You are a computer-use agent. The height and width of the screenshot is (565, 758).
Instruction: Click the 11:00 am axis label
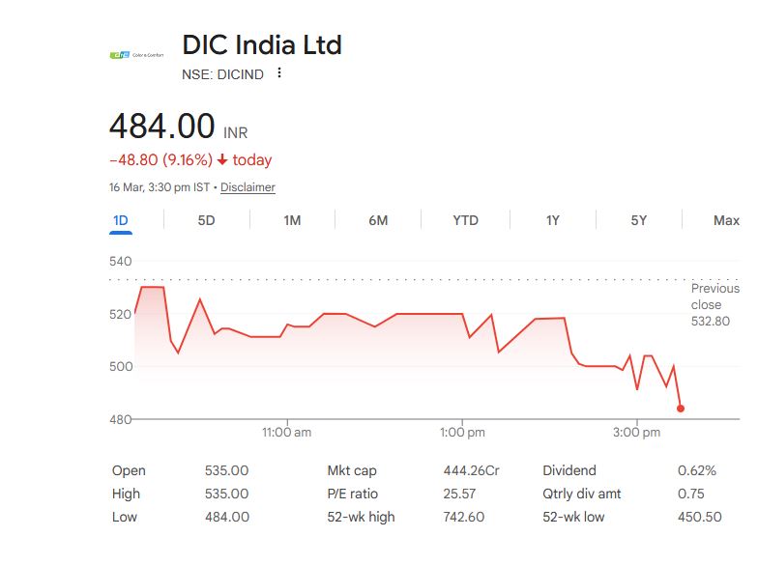[287, 433]
